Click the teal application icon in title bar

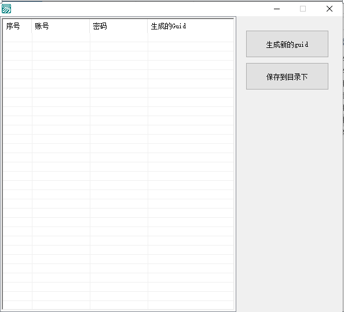coord(6,9)
